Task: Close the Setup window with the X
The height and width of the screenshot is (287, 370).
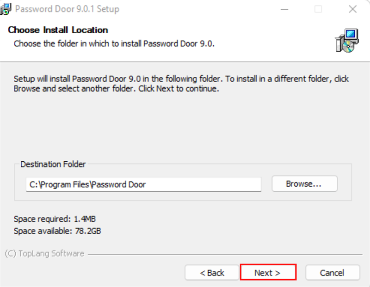Action: [353, 9]
